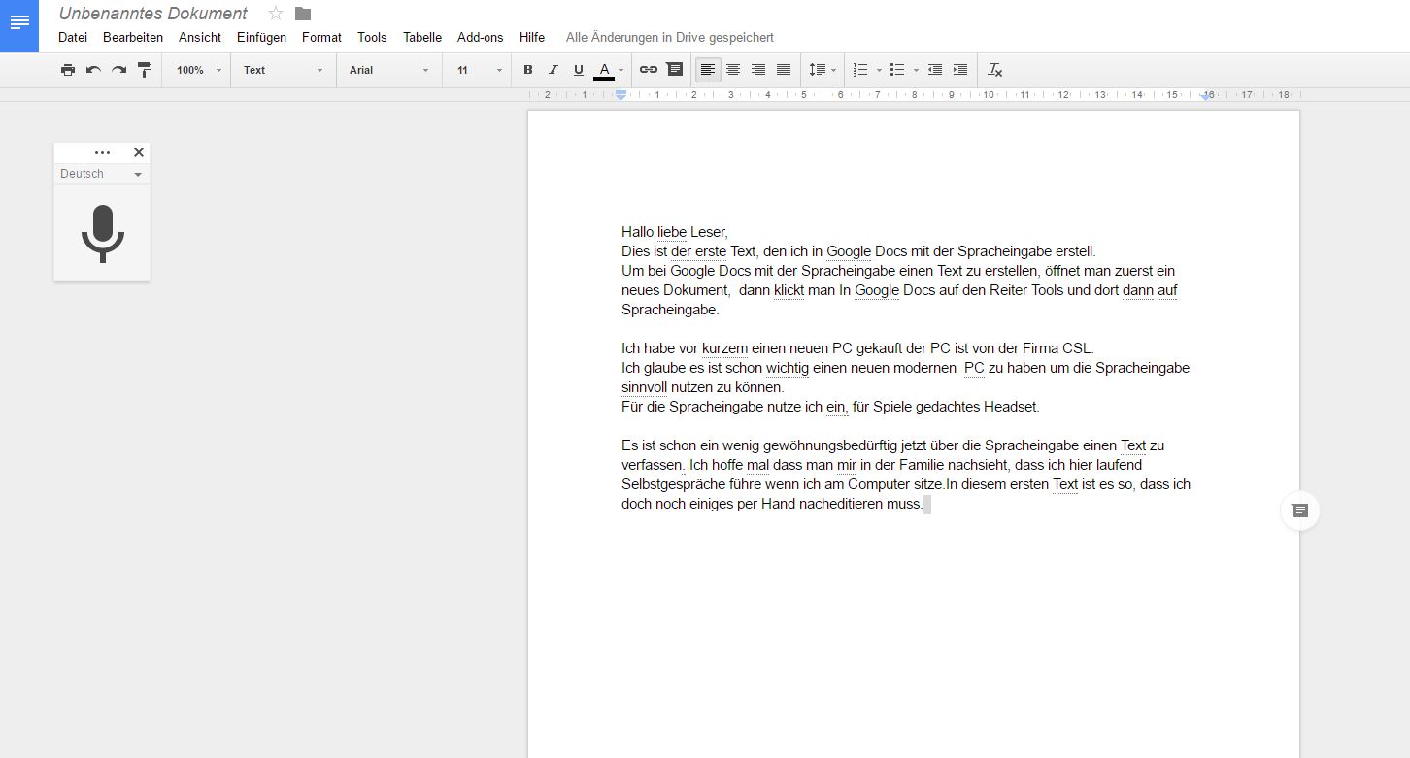Open the font size 11 dropdown
Screen dimensions: 1410x758
[480, 70]
